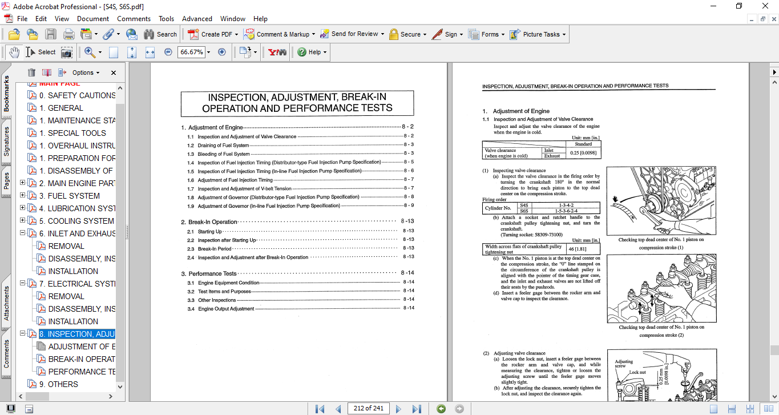The image size is (779, 415).
Task: Click the Save disk icon
Action: [x=51, y=34]
